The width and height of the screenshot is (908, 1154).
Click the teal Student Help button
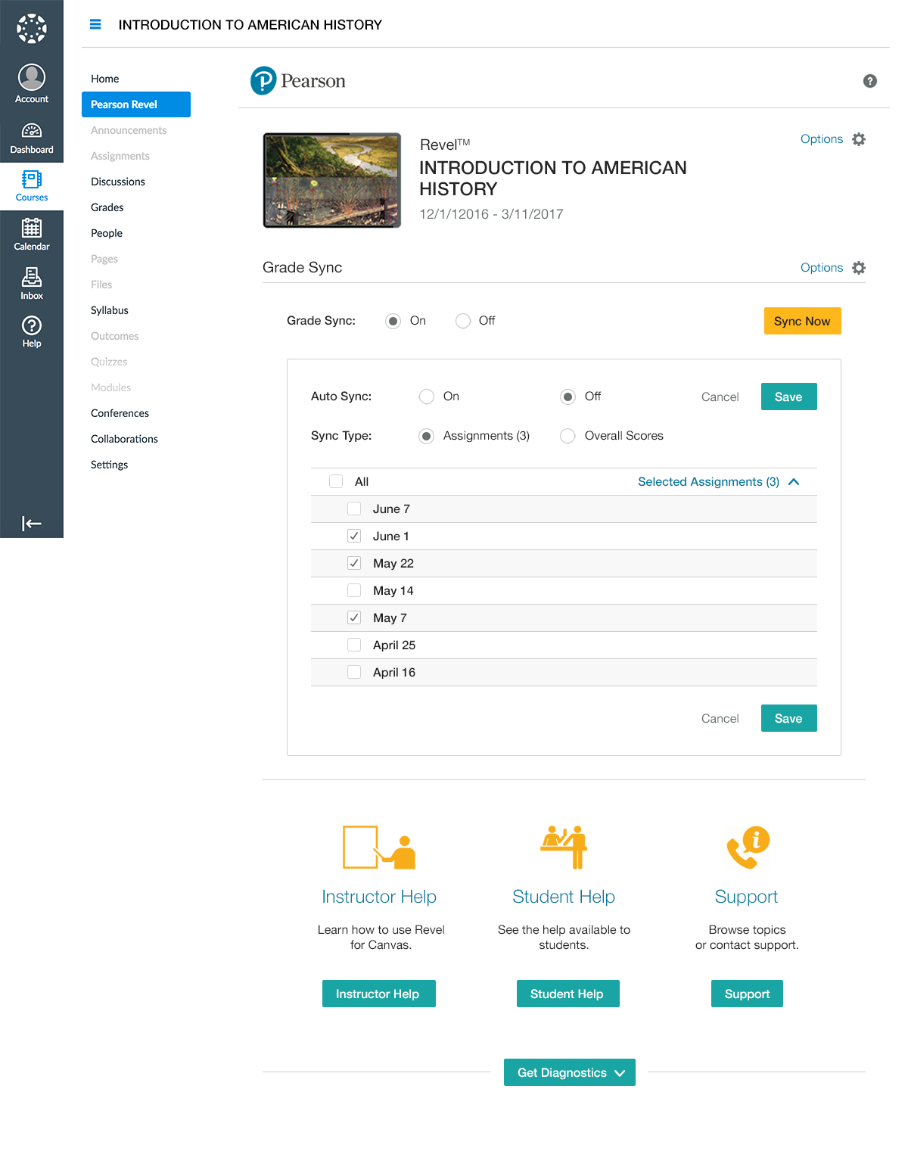coord(567,994)
